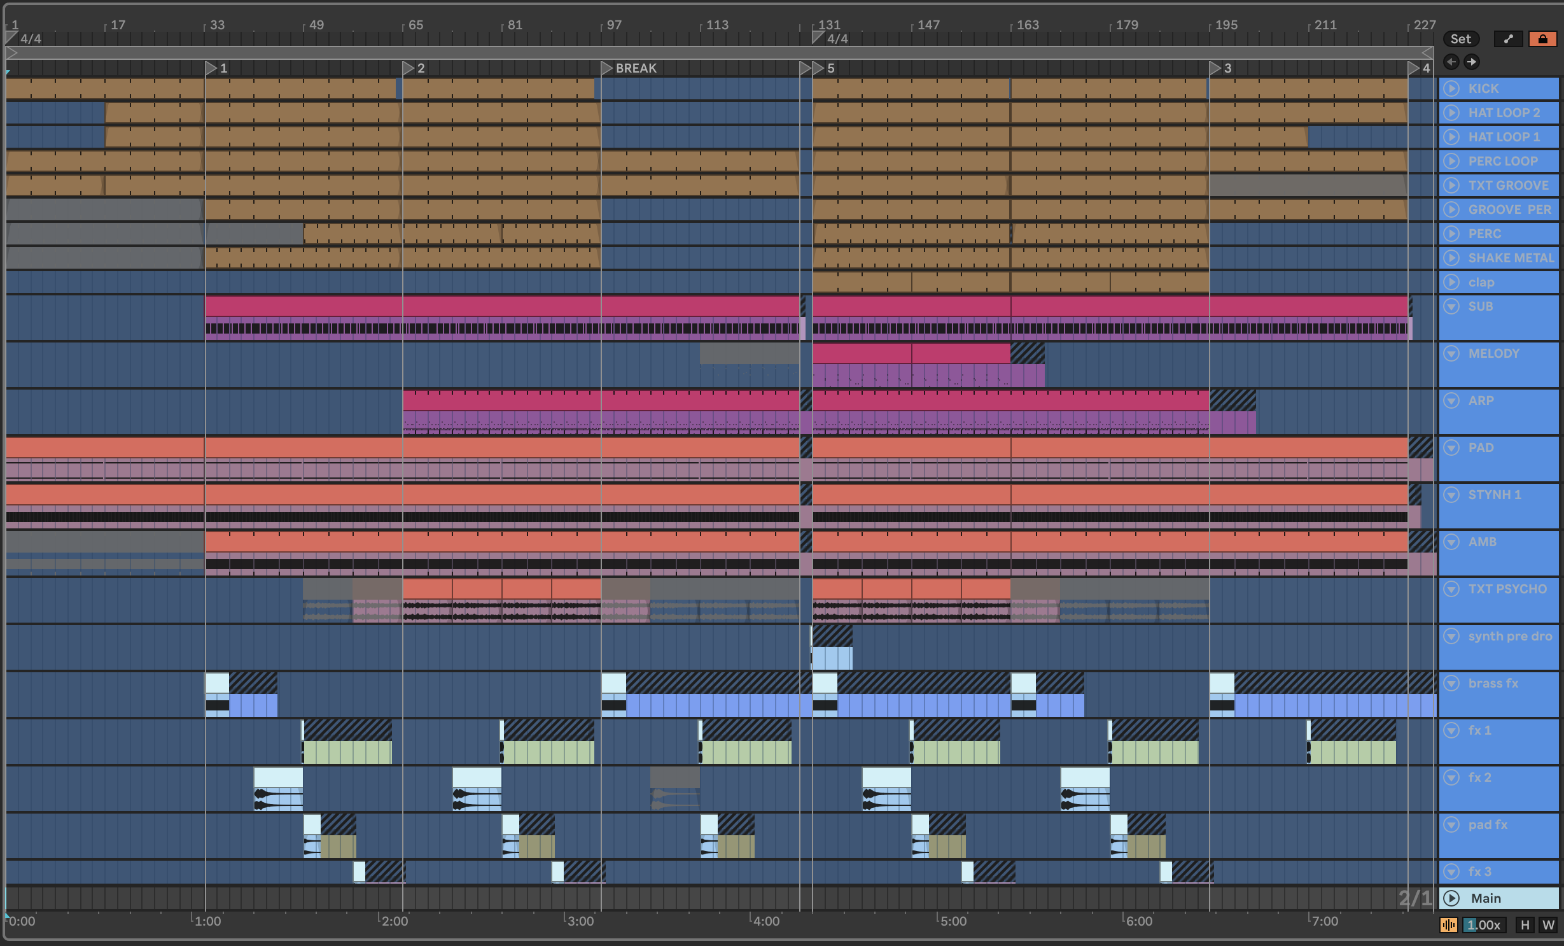Toggle the orange Lock Envelopes button
The width and height of the screenshot is (1564, 946).
tap(1542, 39)
